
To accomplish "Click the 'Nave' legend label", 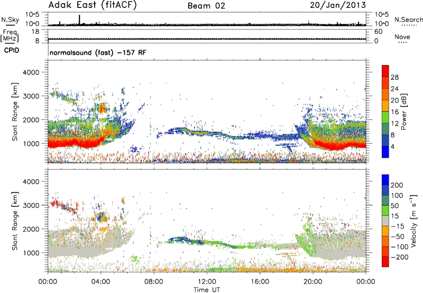I will 402,36.
